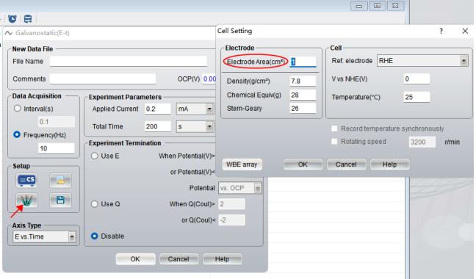Expand the E vs.Time axis type dropdown

pos(72,236)
